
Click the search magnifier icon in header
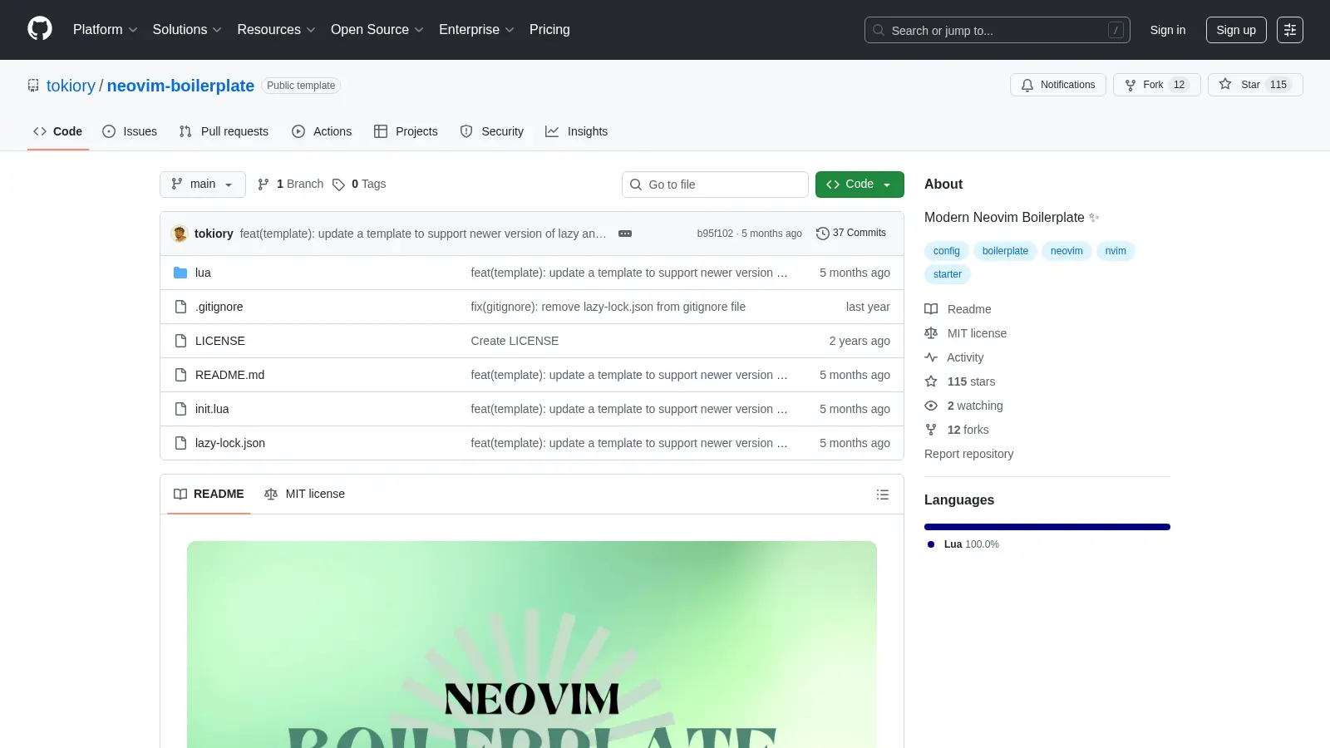click(879, 30)
